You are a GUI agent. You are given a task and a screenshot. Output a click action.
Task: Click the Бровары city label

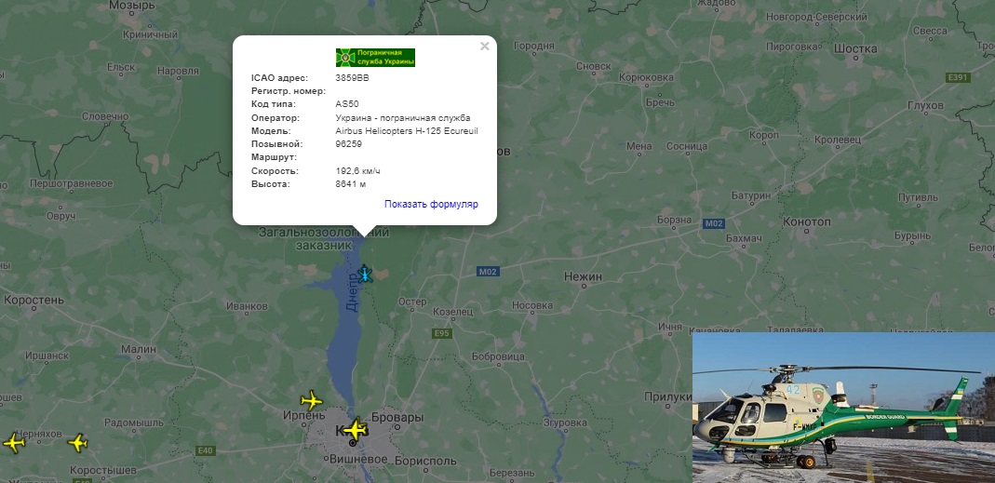(397, 418)
